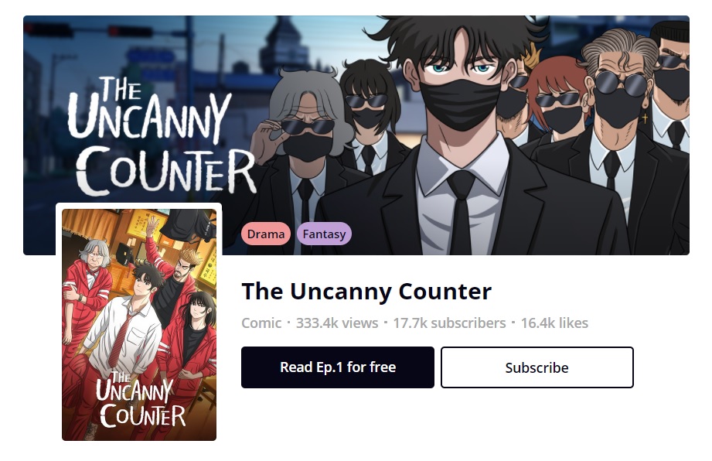This screenshot has height=461, width=712.
Task: Open the red tracksuit cover thumbnail
Action: point(139,324)
